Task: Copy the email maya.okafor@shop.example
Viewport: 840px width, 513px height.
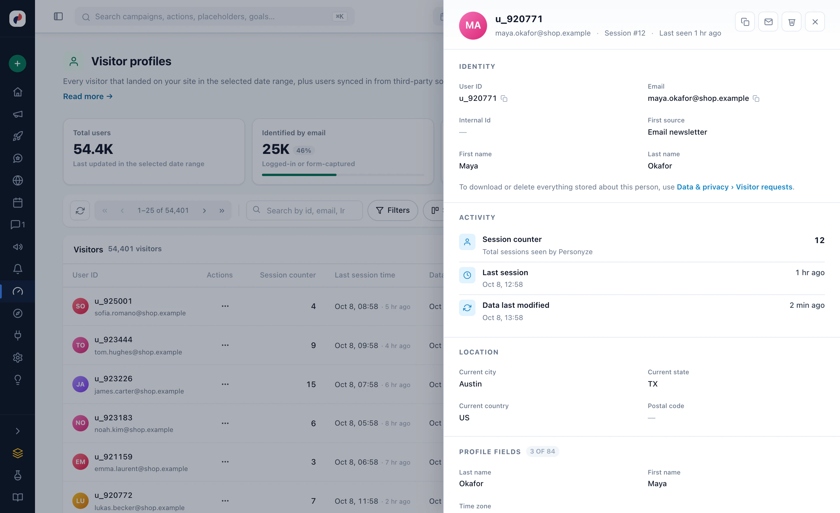Action: [756, 99]
